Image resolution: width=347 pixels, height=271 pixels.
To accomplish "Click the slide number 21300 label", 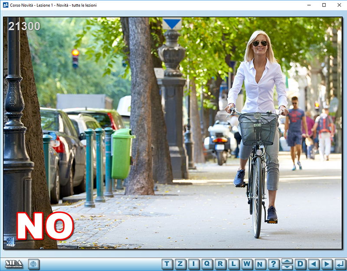I will pos(24,26).
